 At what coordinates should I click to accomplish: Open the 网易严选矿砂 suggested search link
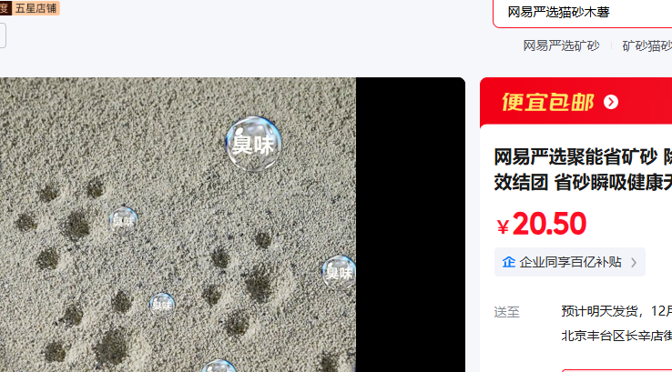561,45
